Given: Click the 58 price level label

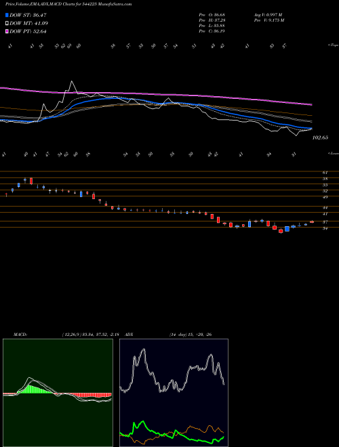Looking at the screenshot, I should (x=325, y=179).
